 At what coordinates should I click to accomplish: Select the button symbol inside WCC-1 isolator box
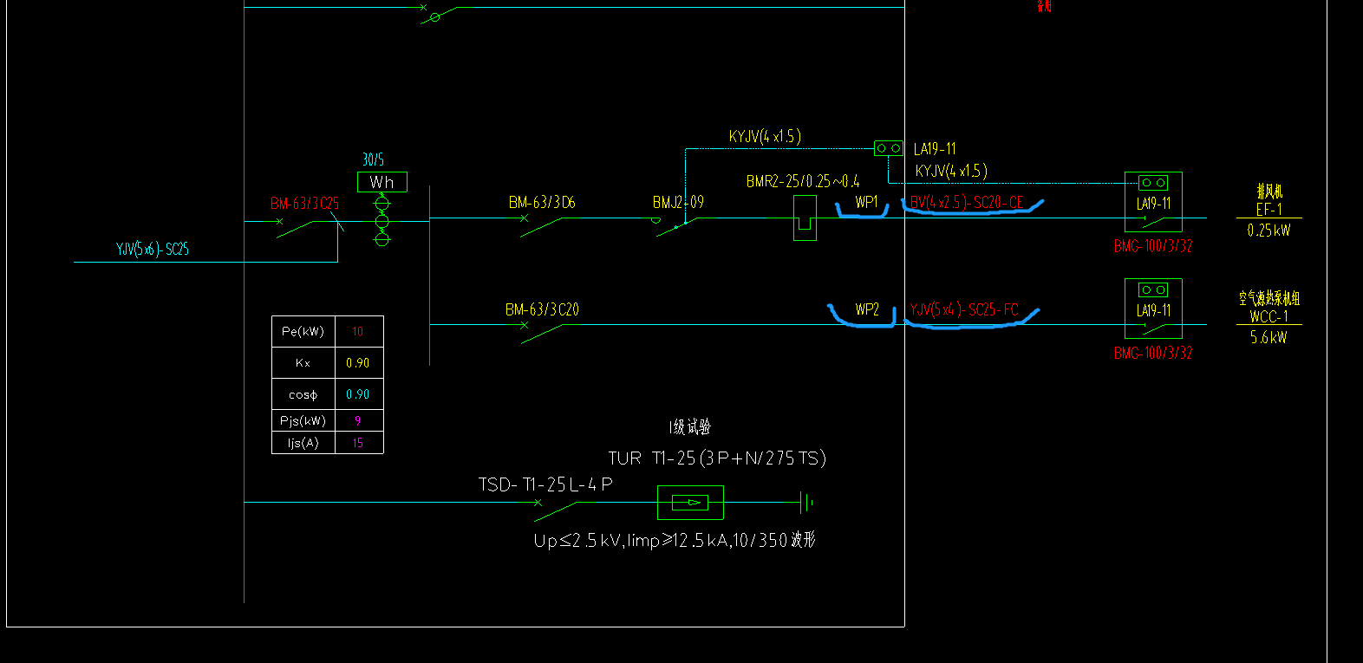pyautogui.click(x=1153, y=290)
